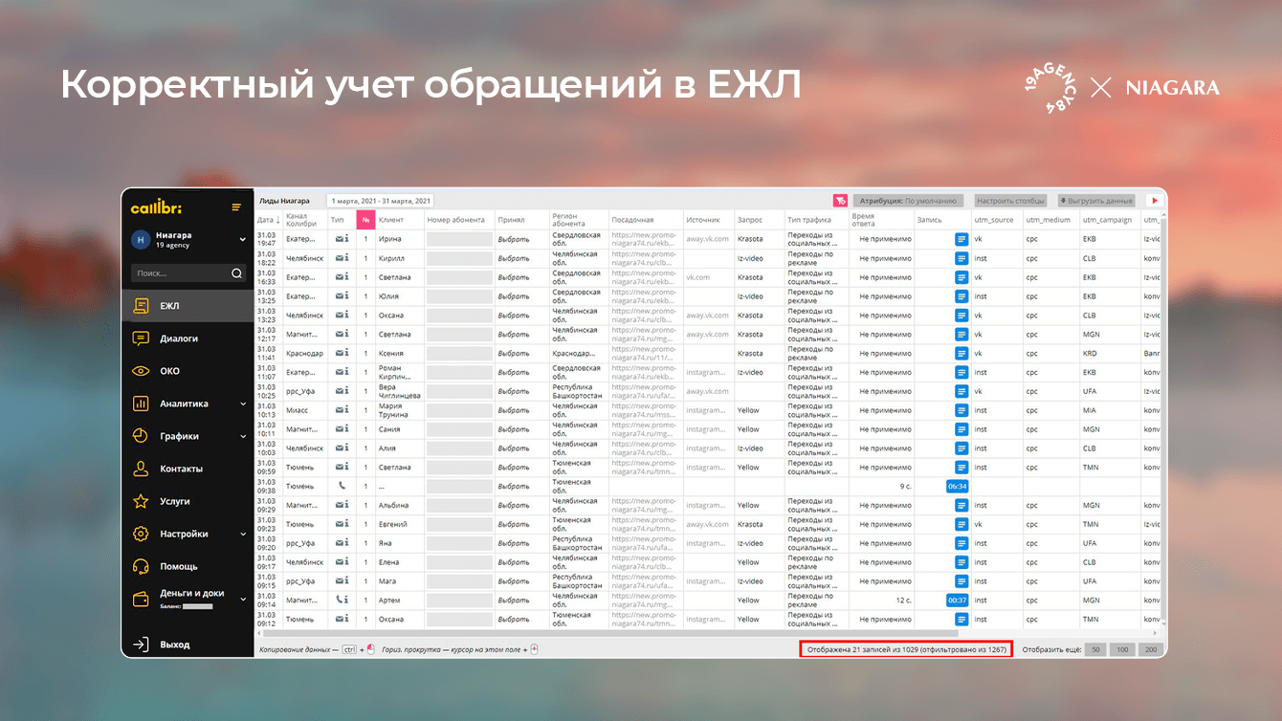Image resolution: width=1282 pixels, height=721 pixels.
Task: Play the 00:37 call recording in Артем's row
Action: click(957, 601)
